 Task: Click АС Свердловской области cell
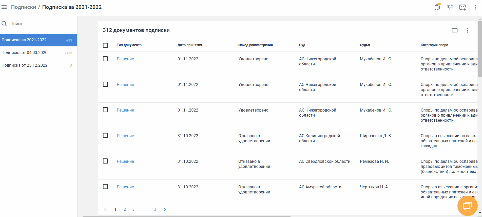click(x=325, y=161)
